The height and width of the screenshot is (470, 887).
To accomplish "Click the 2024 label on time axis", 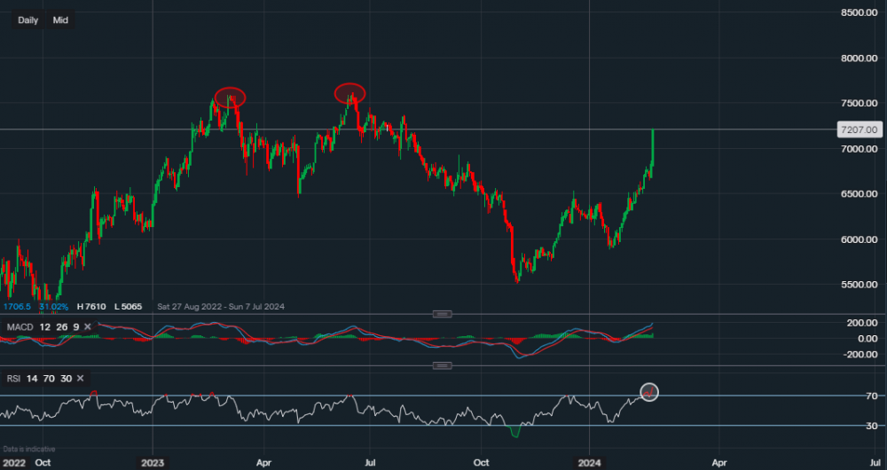I will [590, 462].
